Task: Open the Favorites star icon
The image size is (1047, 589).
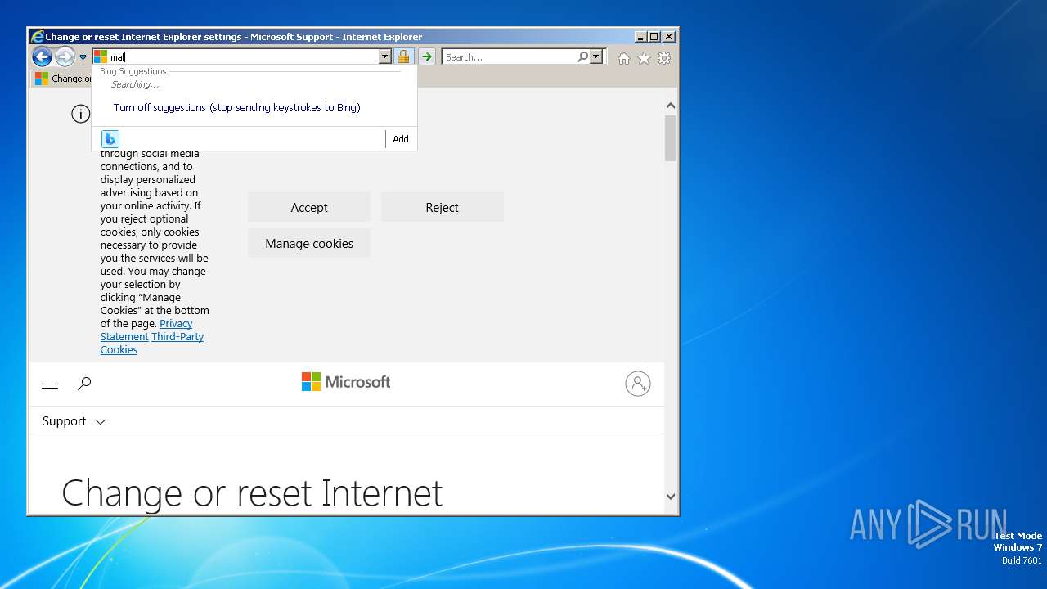Action: click(x=645, y=58)
